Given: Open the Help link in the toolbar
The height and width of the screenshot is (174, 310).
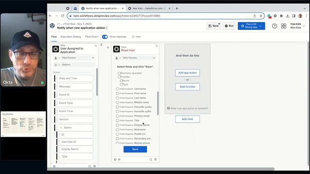Looking at the screenshot, I should point(136,37).
